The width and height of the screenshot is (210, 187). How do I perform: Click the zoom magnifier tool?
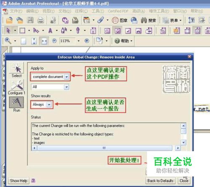pyautogui.click(x=8, y=41)
